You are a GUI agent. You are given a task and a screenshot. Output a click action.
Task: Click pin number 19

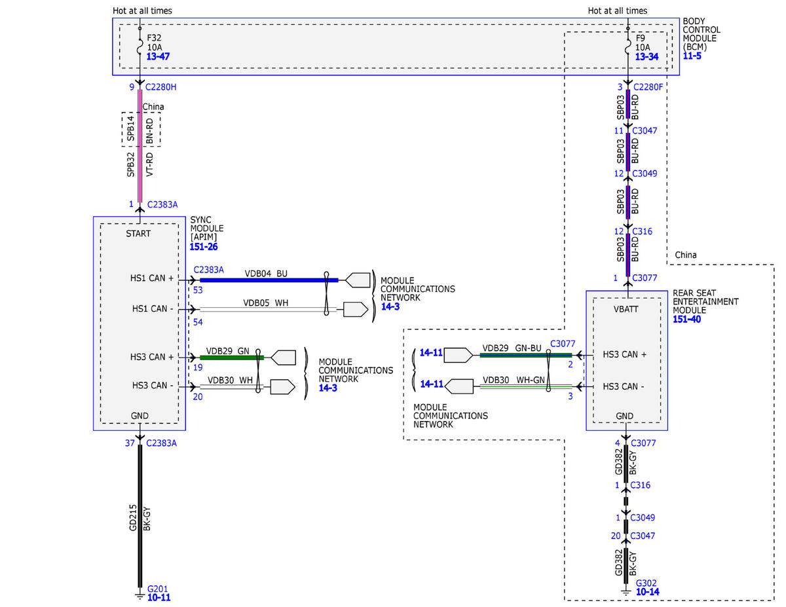[x=198, y=367]
